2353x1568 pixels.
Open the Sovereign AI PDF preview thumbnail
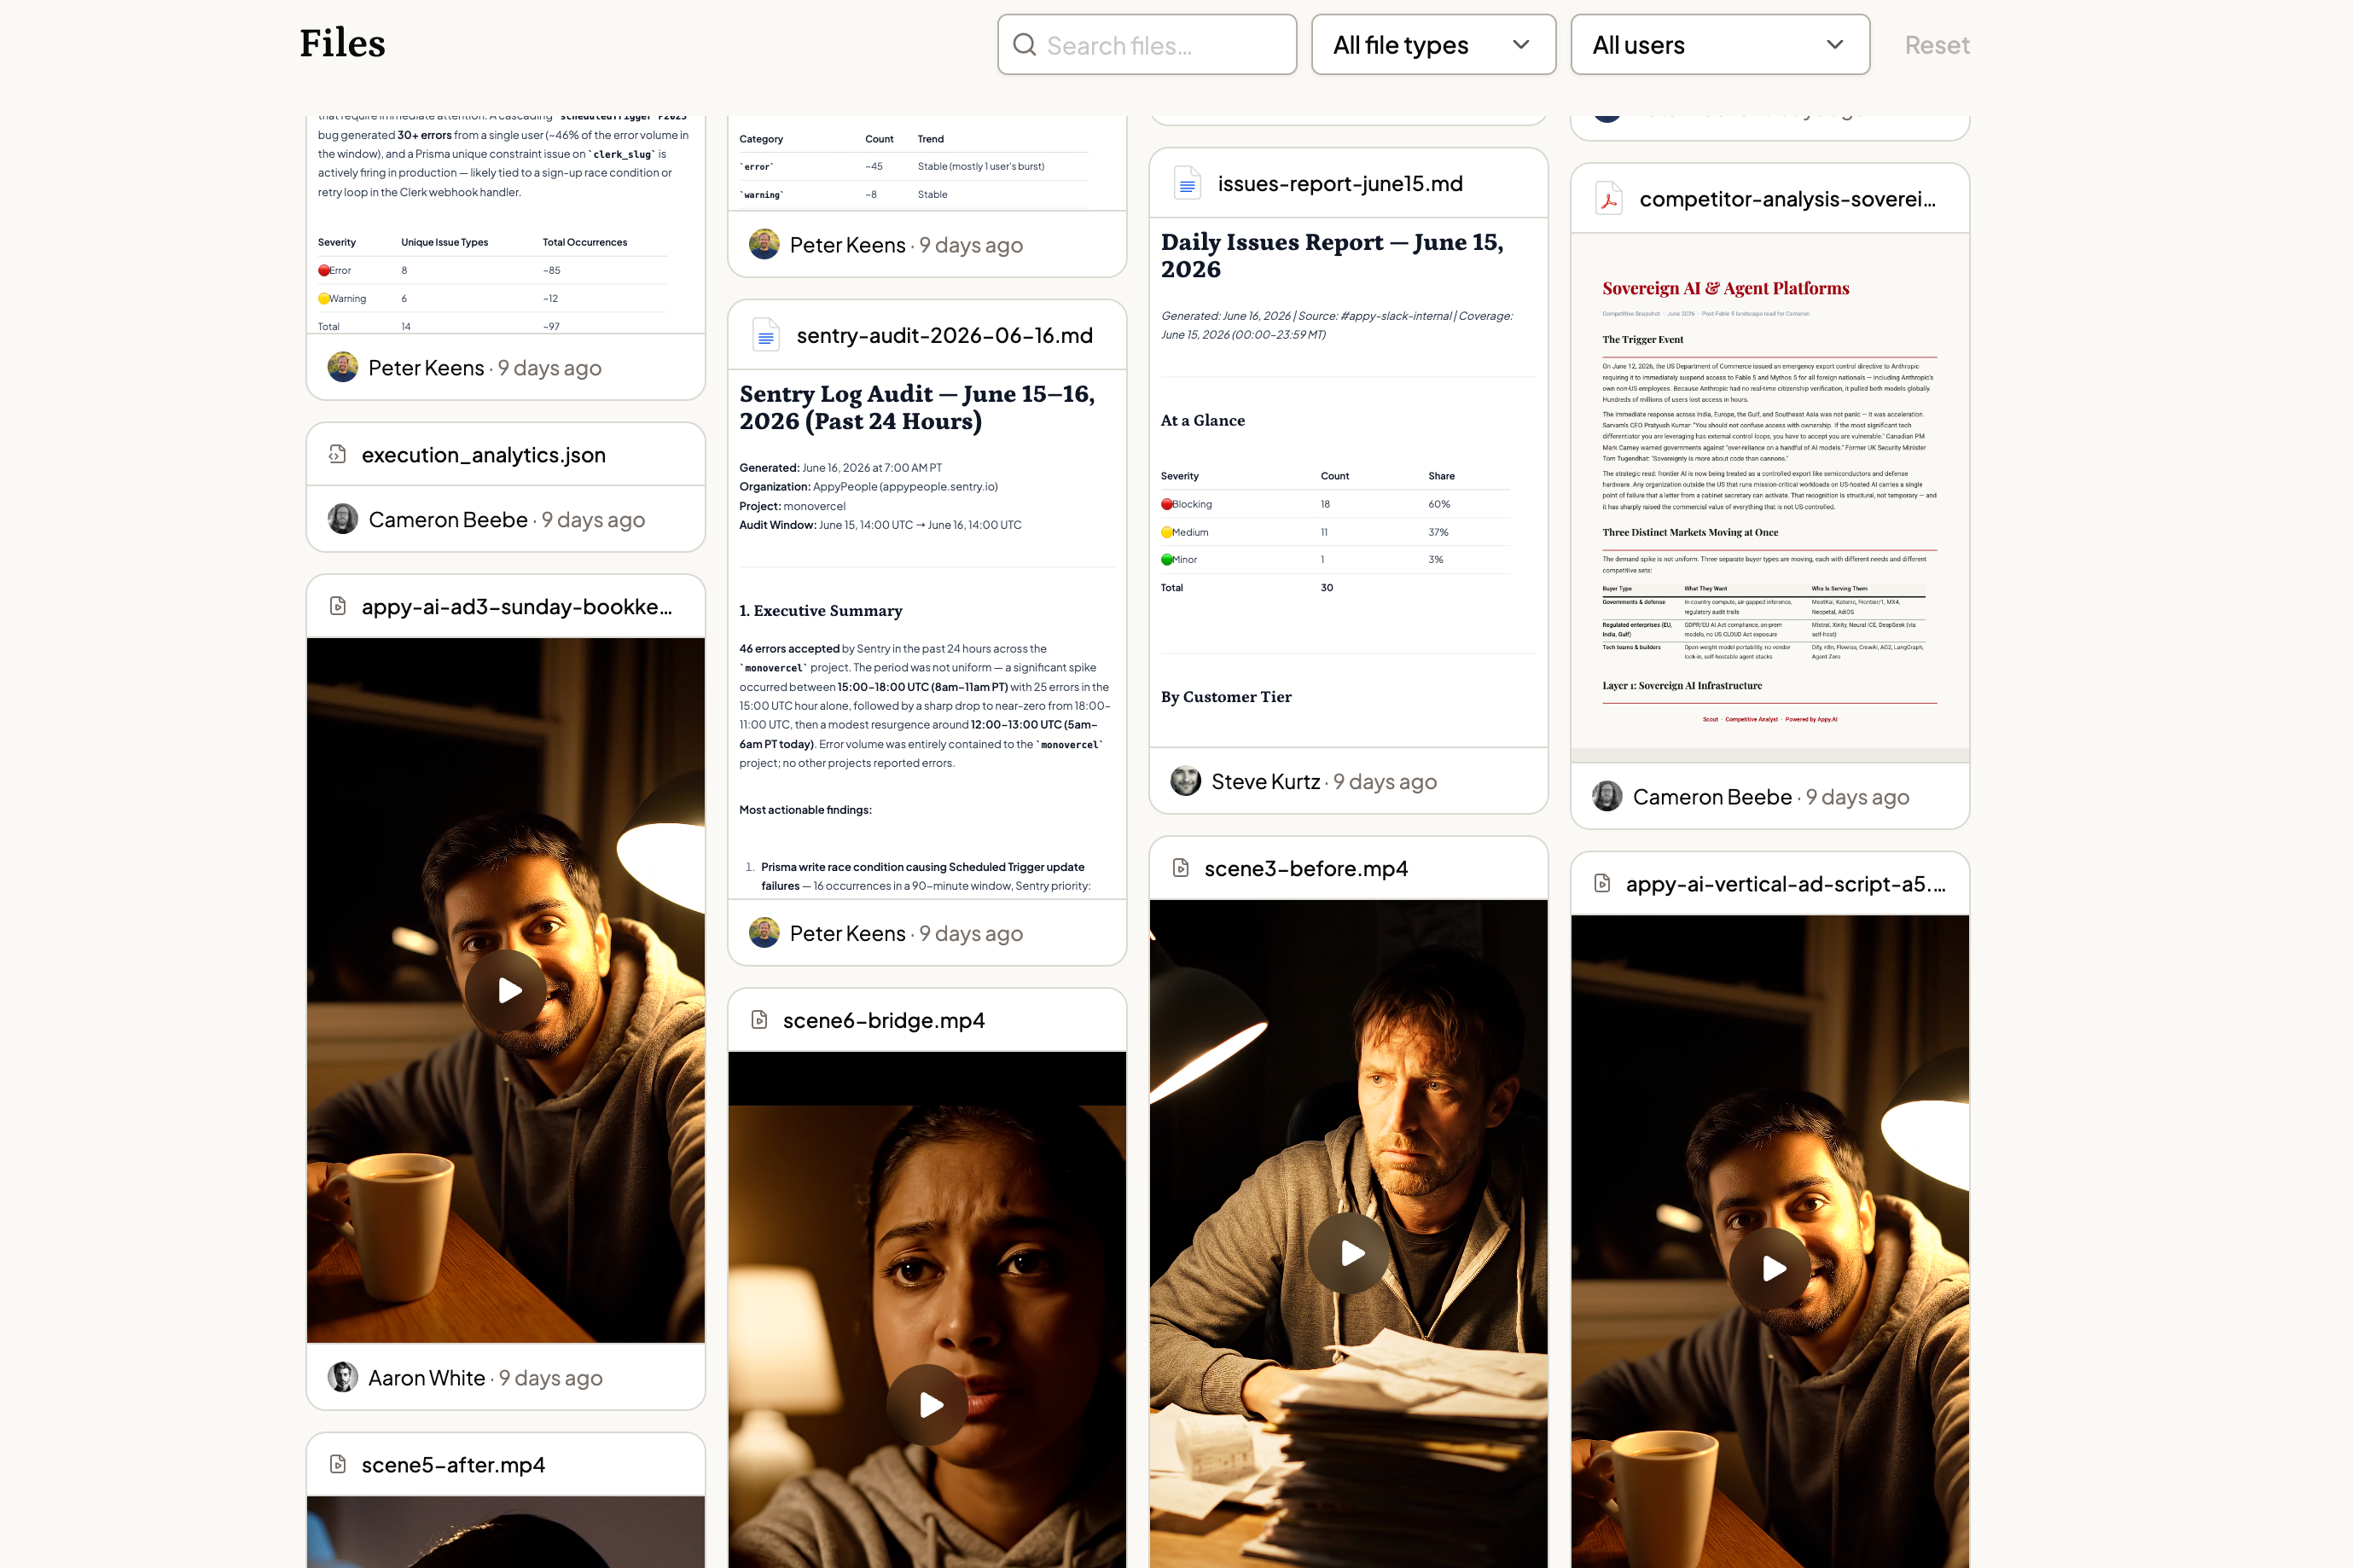tap(1770, 498)
